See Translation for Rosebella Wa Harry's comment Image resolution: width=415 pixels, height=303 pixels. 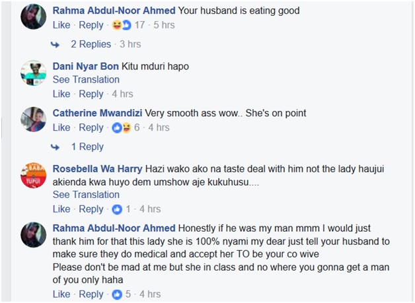(x=86, y=195)
